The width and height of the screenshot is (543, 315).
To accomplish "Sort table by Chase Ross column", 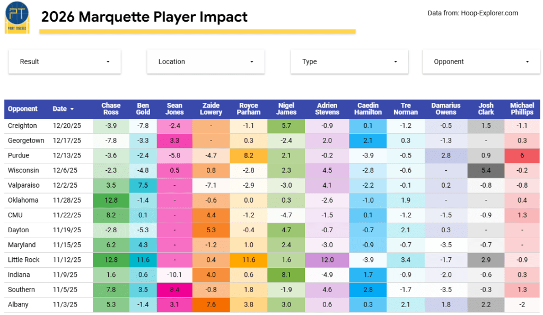I will point(111,109).
